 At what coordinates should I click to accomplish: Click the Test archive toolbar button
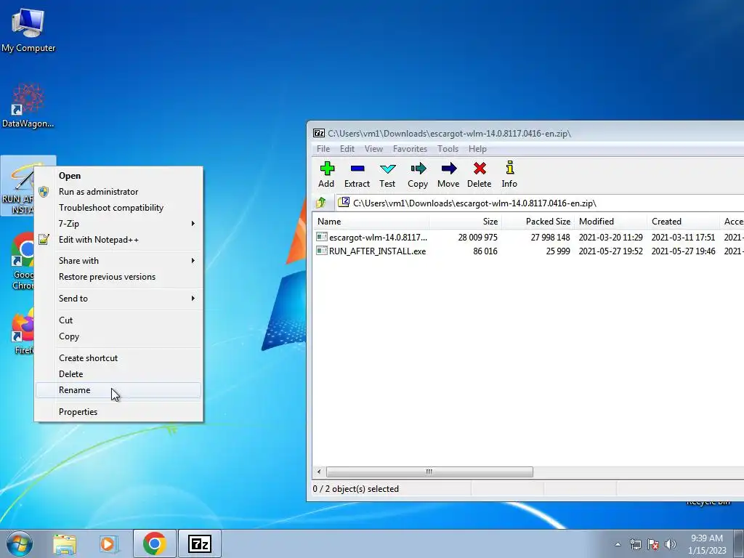[x=387, y=175]
